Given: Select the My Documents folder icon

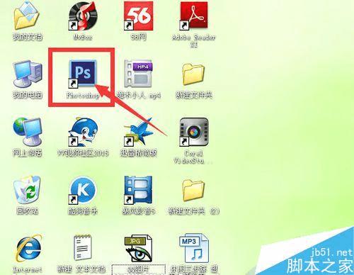Looking at the screenshot, I should tap(27, 16).
